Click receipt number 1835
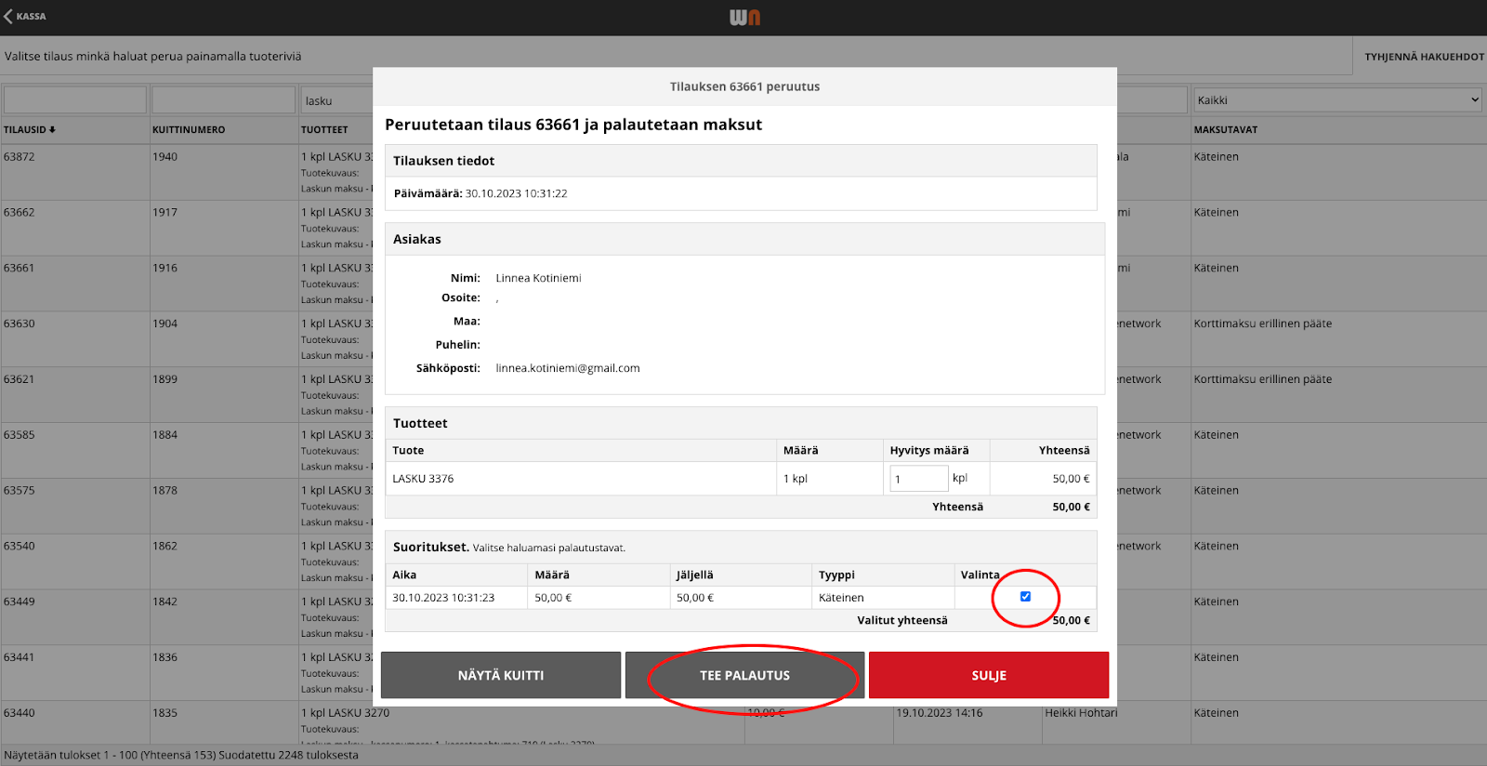The height and width of the screenshot is (766, 1487). (x=164, y=714)
